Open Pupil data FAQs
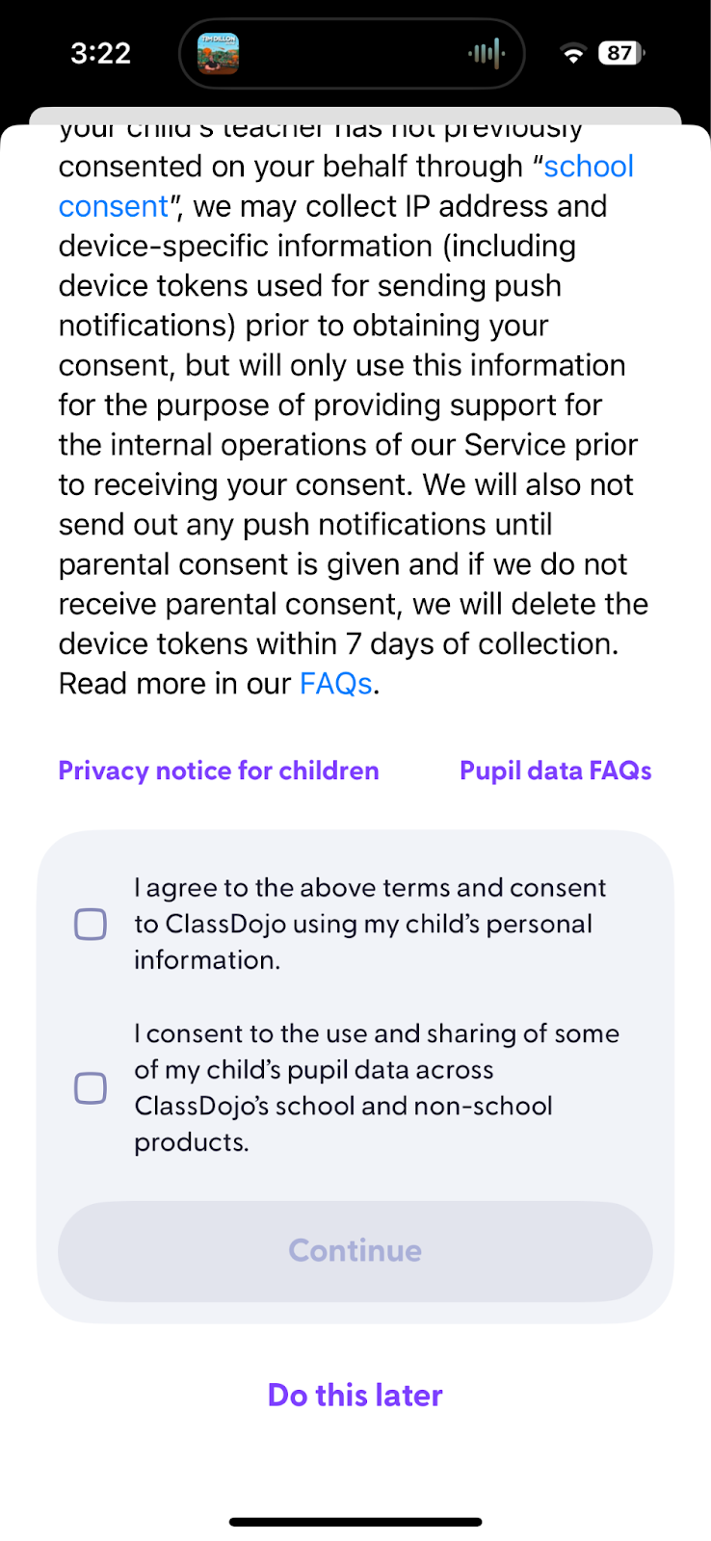Image resolution: width=711 pixels, height=1541 pixels. point(555,770)
